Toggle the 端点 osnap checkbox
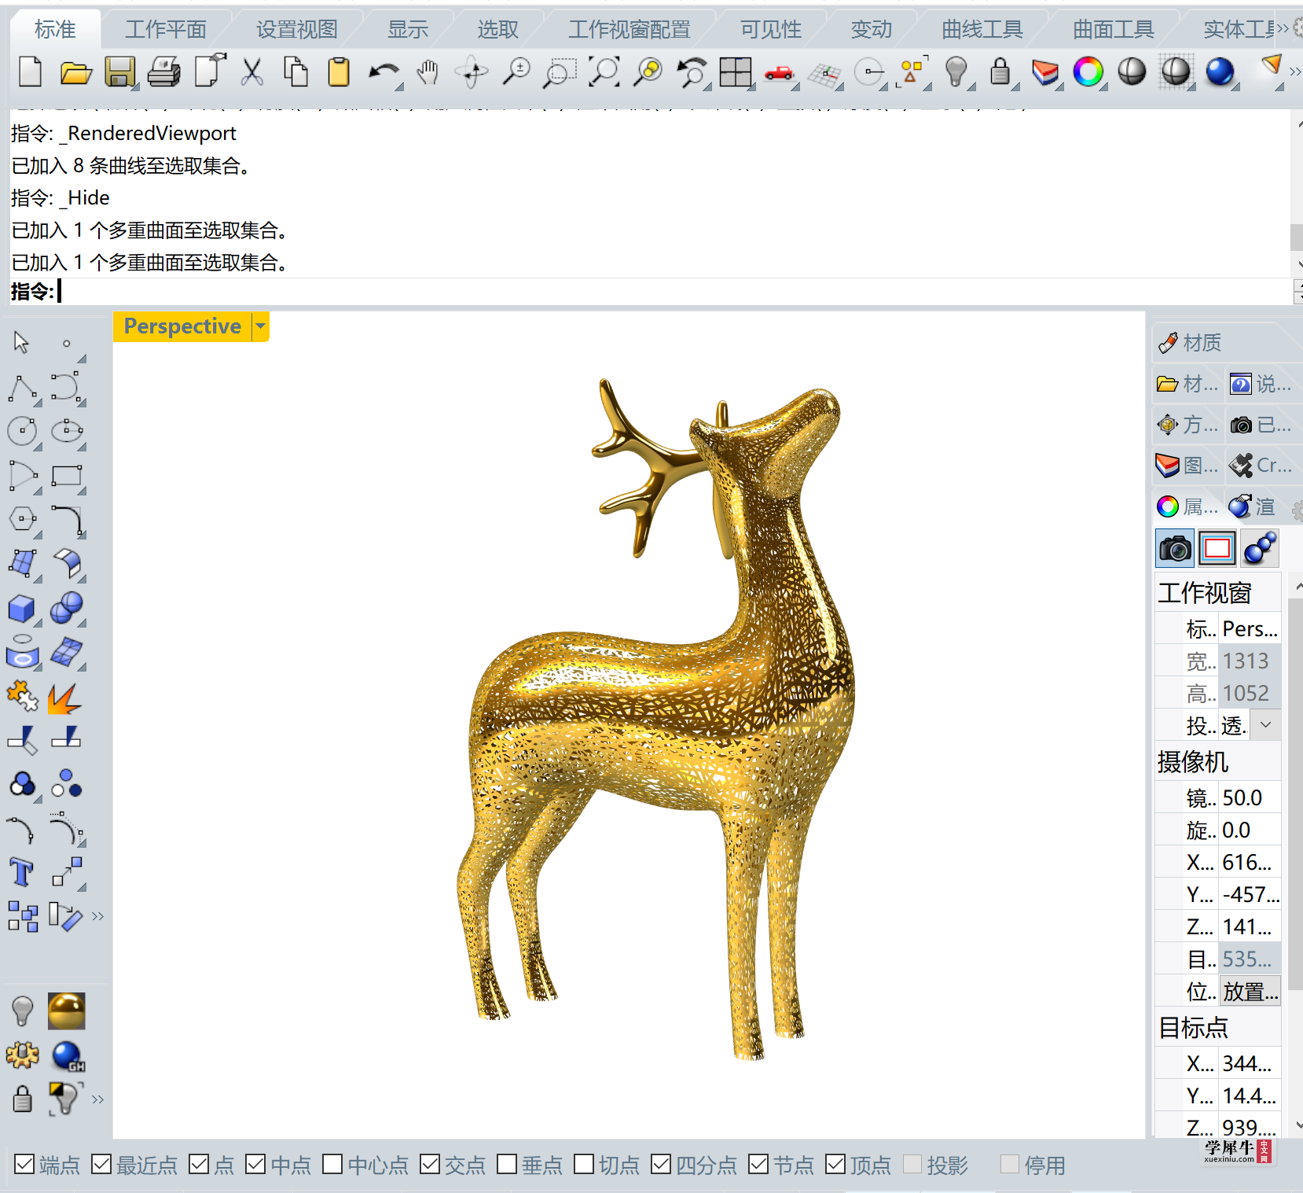 (24, 1164)
